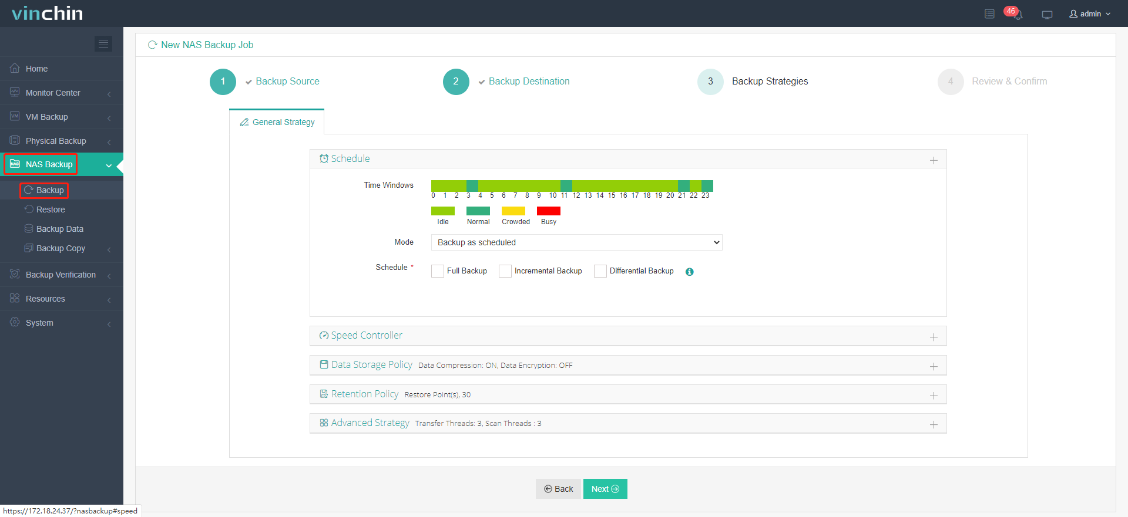This screenshot has width=1128, height=517.
Task: Expand the Monitor Center menu chevron
Action: (109, 94)
